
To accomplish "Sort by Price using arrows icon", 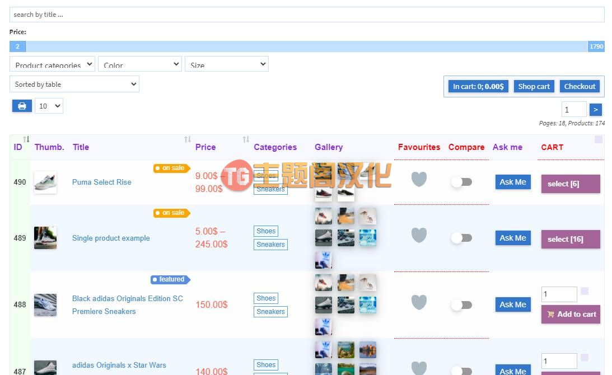I will pyautogui.click(x=246, y=139).
